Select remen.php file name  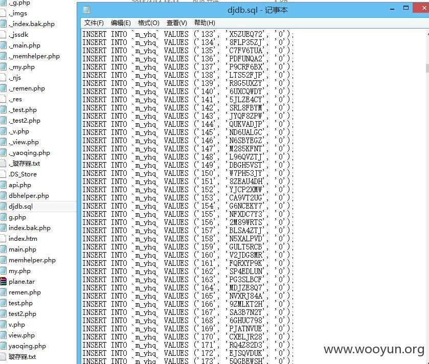(25, 292)
